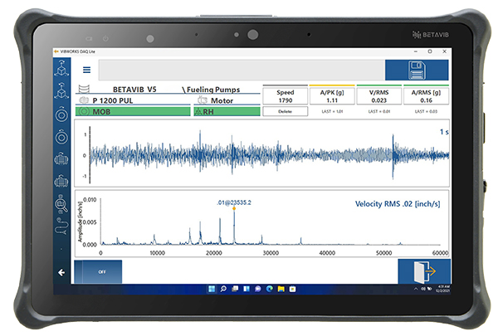The image size is (498, 336).
Task: Click the second 3D cube sidebar icon
Action: click(61, 90)
